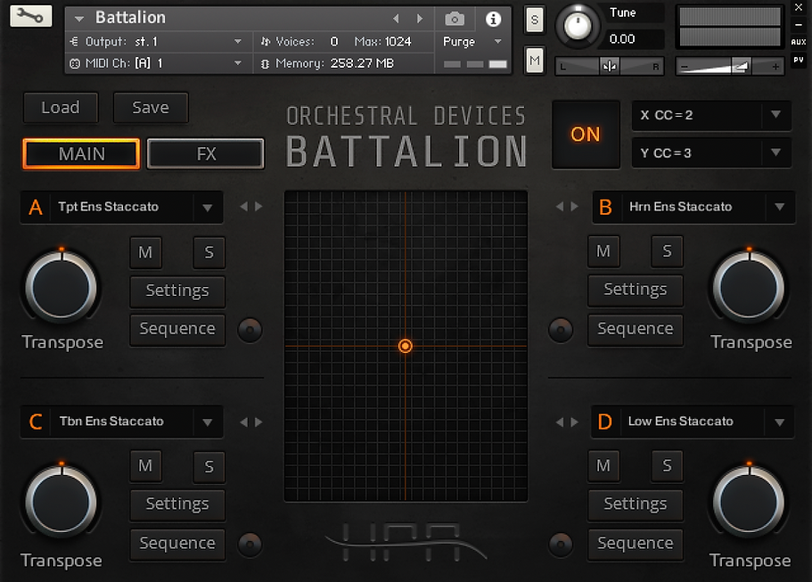Switch to the FX tab
812x582 pixels.
click(206, 154)
